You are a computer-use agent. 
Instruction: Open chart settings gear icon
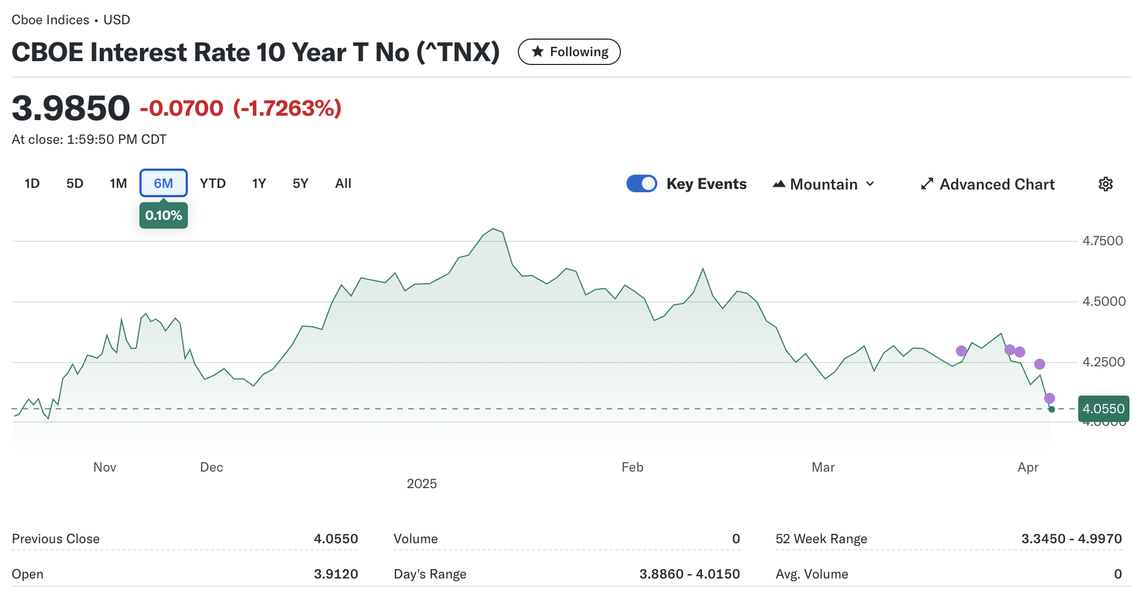click(1105, 184)
